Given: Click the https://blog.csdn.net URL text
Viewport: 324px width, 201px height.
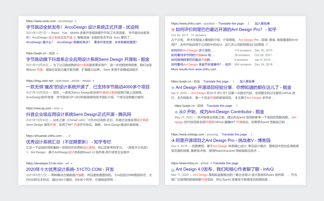Looking at the screenshot, I should (x=40, y=81).
